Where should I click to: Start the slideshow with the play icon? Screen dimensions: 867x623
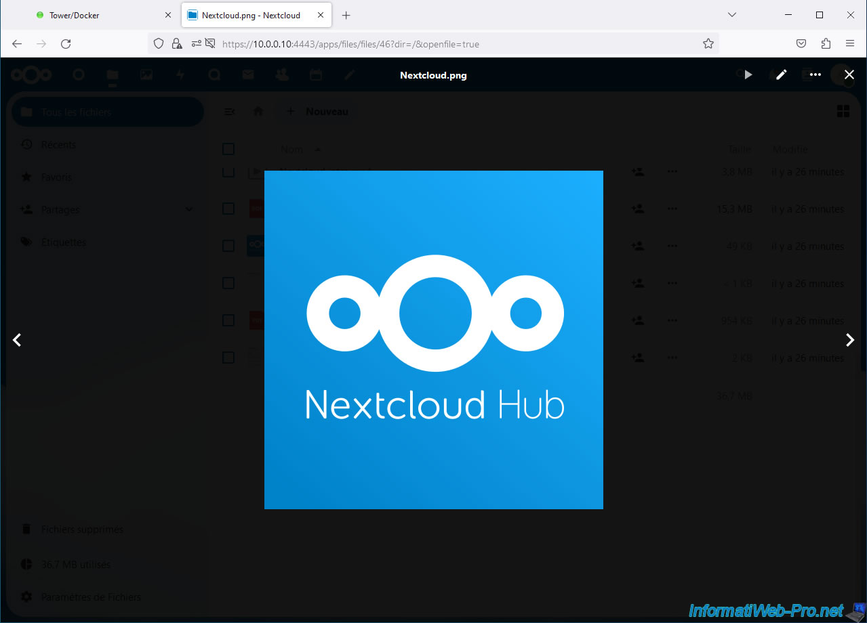748,75
